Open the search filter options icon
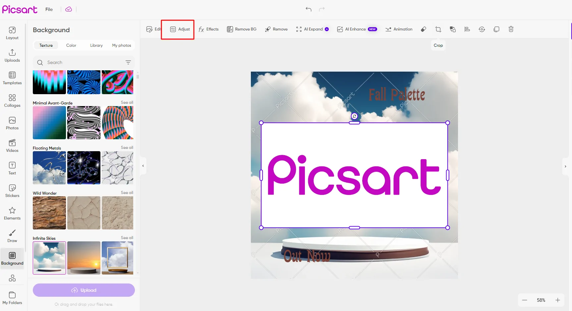Image resolution: width=572 pixels, height=311 pixels. (x=128, y=62)
